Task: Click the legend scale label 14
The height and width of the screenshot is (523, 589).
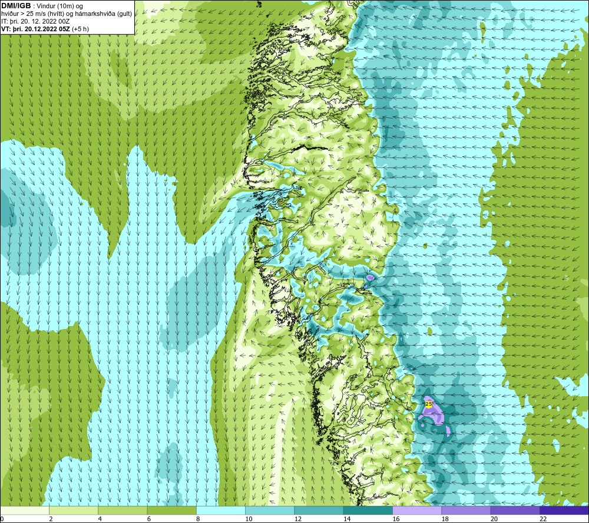Action: (347, 519)
